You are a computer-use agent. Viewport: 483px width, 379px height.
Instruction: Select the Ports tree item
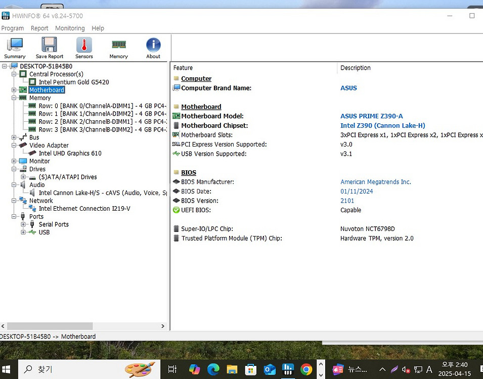pyautogui.click(x=36, y=216)
